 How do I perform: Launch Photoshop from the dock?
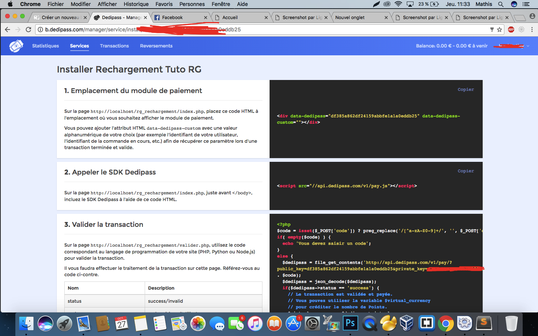pos(350,323)
